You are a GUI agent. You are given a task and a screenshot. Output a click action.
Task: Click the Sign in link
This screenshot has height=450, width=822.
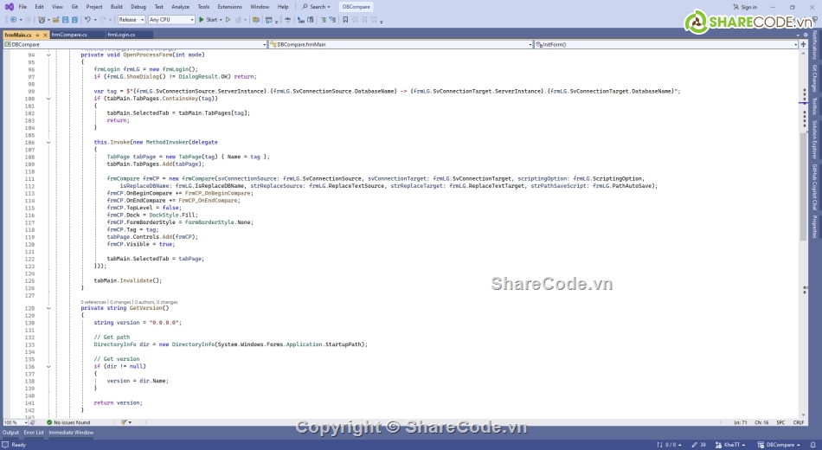click(x=745, y=7)
